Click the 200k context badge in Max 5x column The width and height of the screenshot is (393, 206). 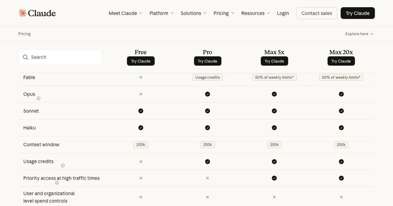point(274,145)
